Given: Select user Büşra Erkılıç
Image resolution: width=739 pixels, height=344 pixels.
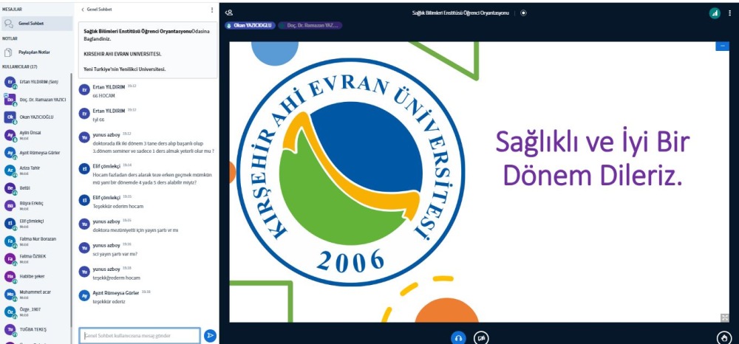Looking at the screenshot, I should tap(37, 206).
